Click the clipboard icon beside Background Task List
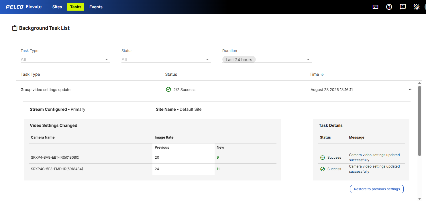This screenshot has height=206, width=426. pos(15,28)
